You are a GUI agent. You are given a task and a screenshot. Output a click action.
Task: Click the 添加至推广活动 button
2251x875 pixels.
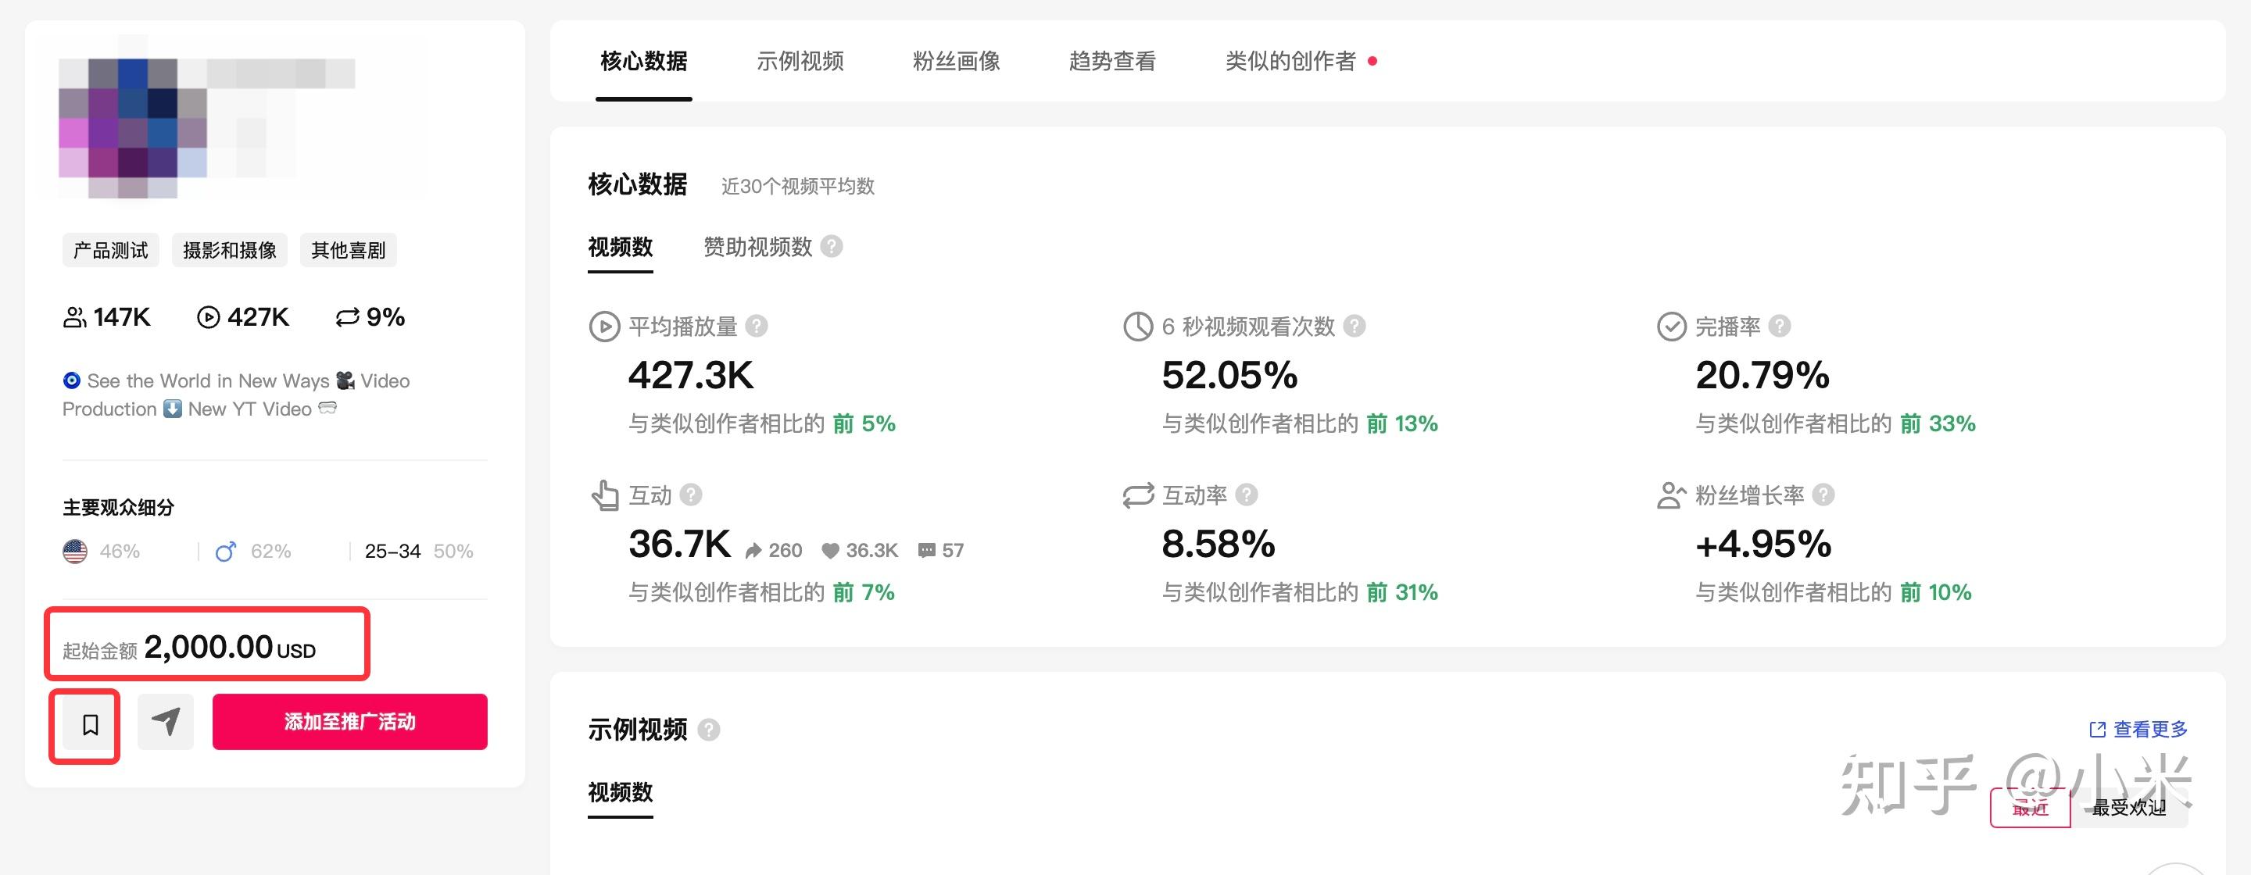(349, 722)
